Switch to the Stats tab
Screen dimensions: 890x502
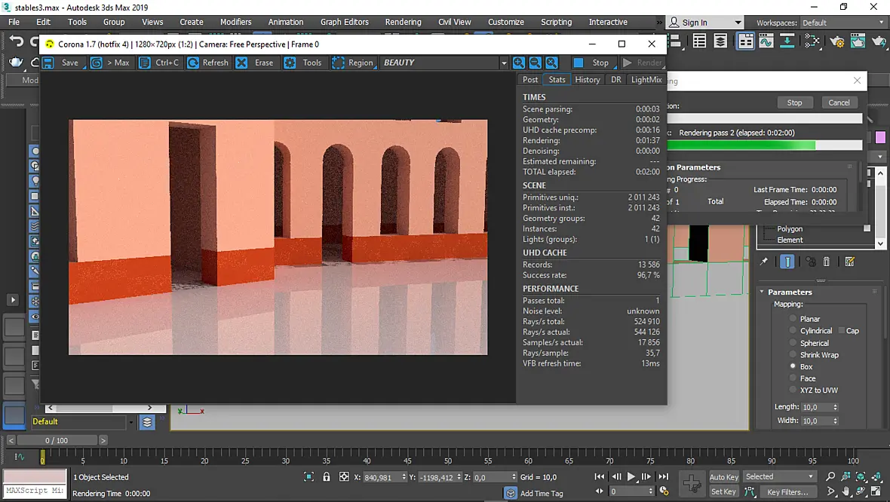pyautogui.click(x=557, y=79)
